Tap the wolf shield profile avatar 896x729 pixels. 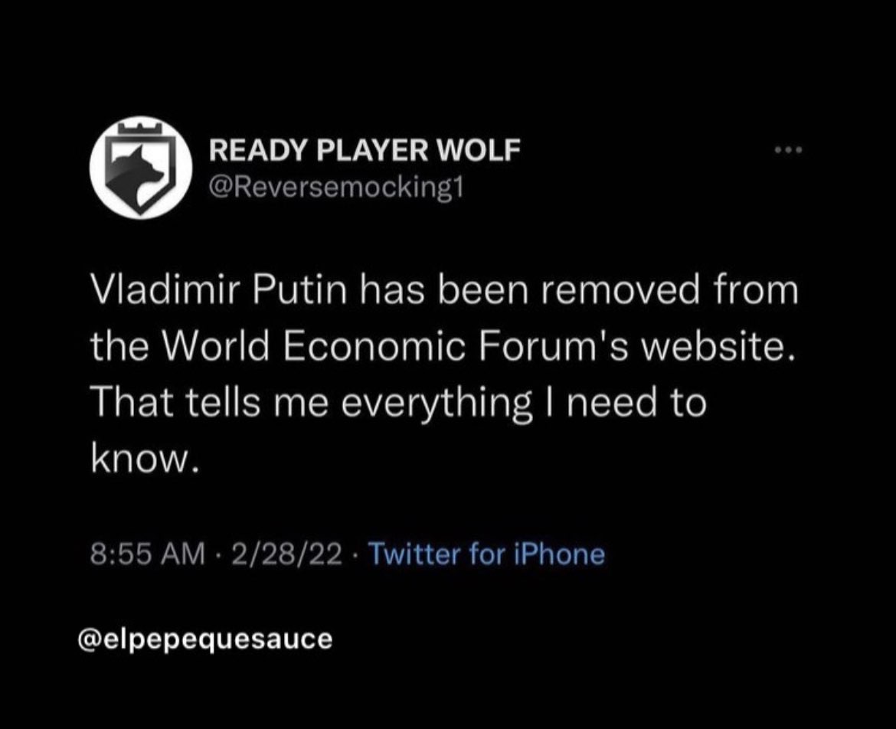point(140,168)
